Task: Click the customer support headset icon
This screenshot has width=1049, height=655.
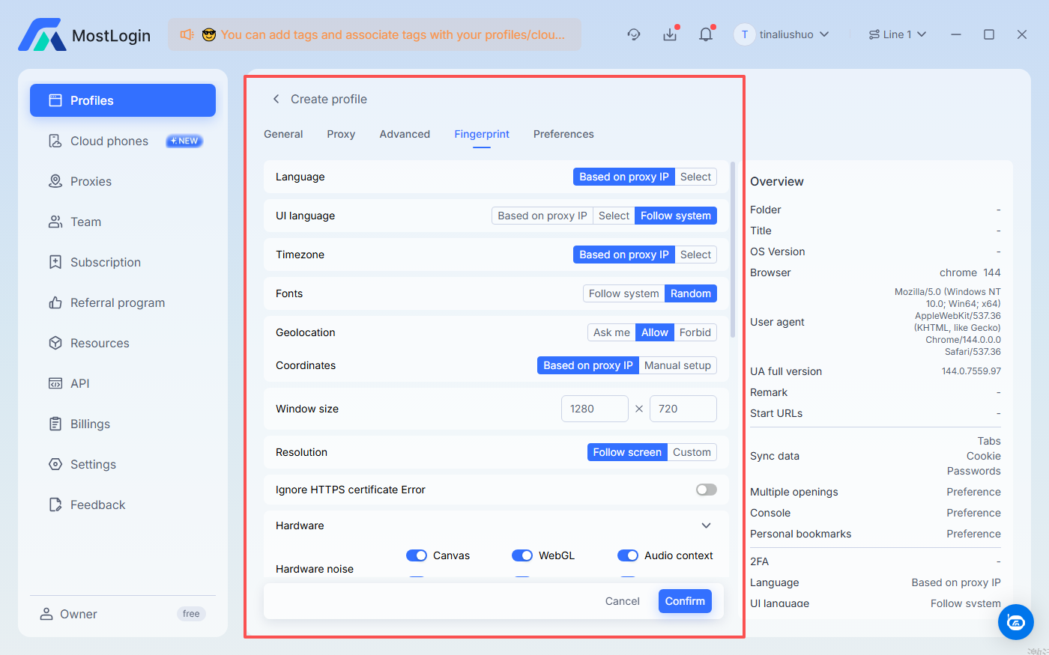Action: tap(634, 34)
